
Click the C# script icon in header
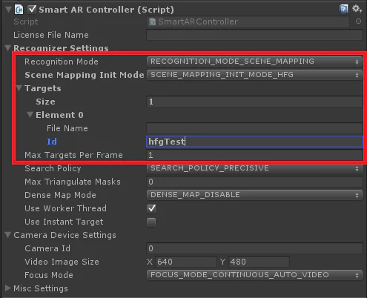(x=19, y=10)
